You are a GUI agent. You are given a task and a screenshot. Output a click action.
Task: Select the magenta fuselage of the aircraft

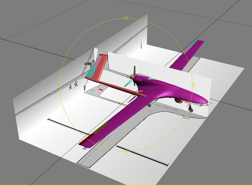tap(170, 90)
